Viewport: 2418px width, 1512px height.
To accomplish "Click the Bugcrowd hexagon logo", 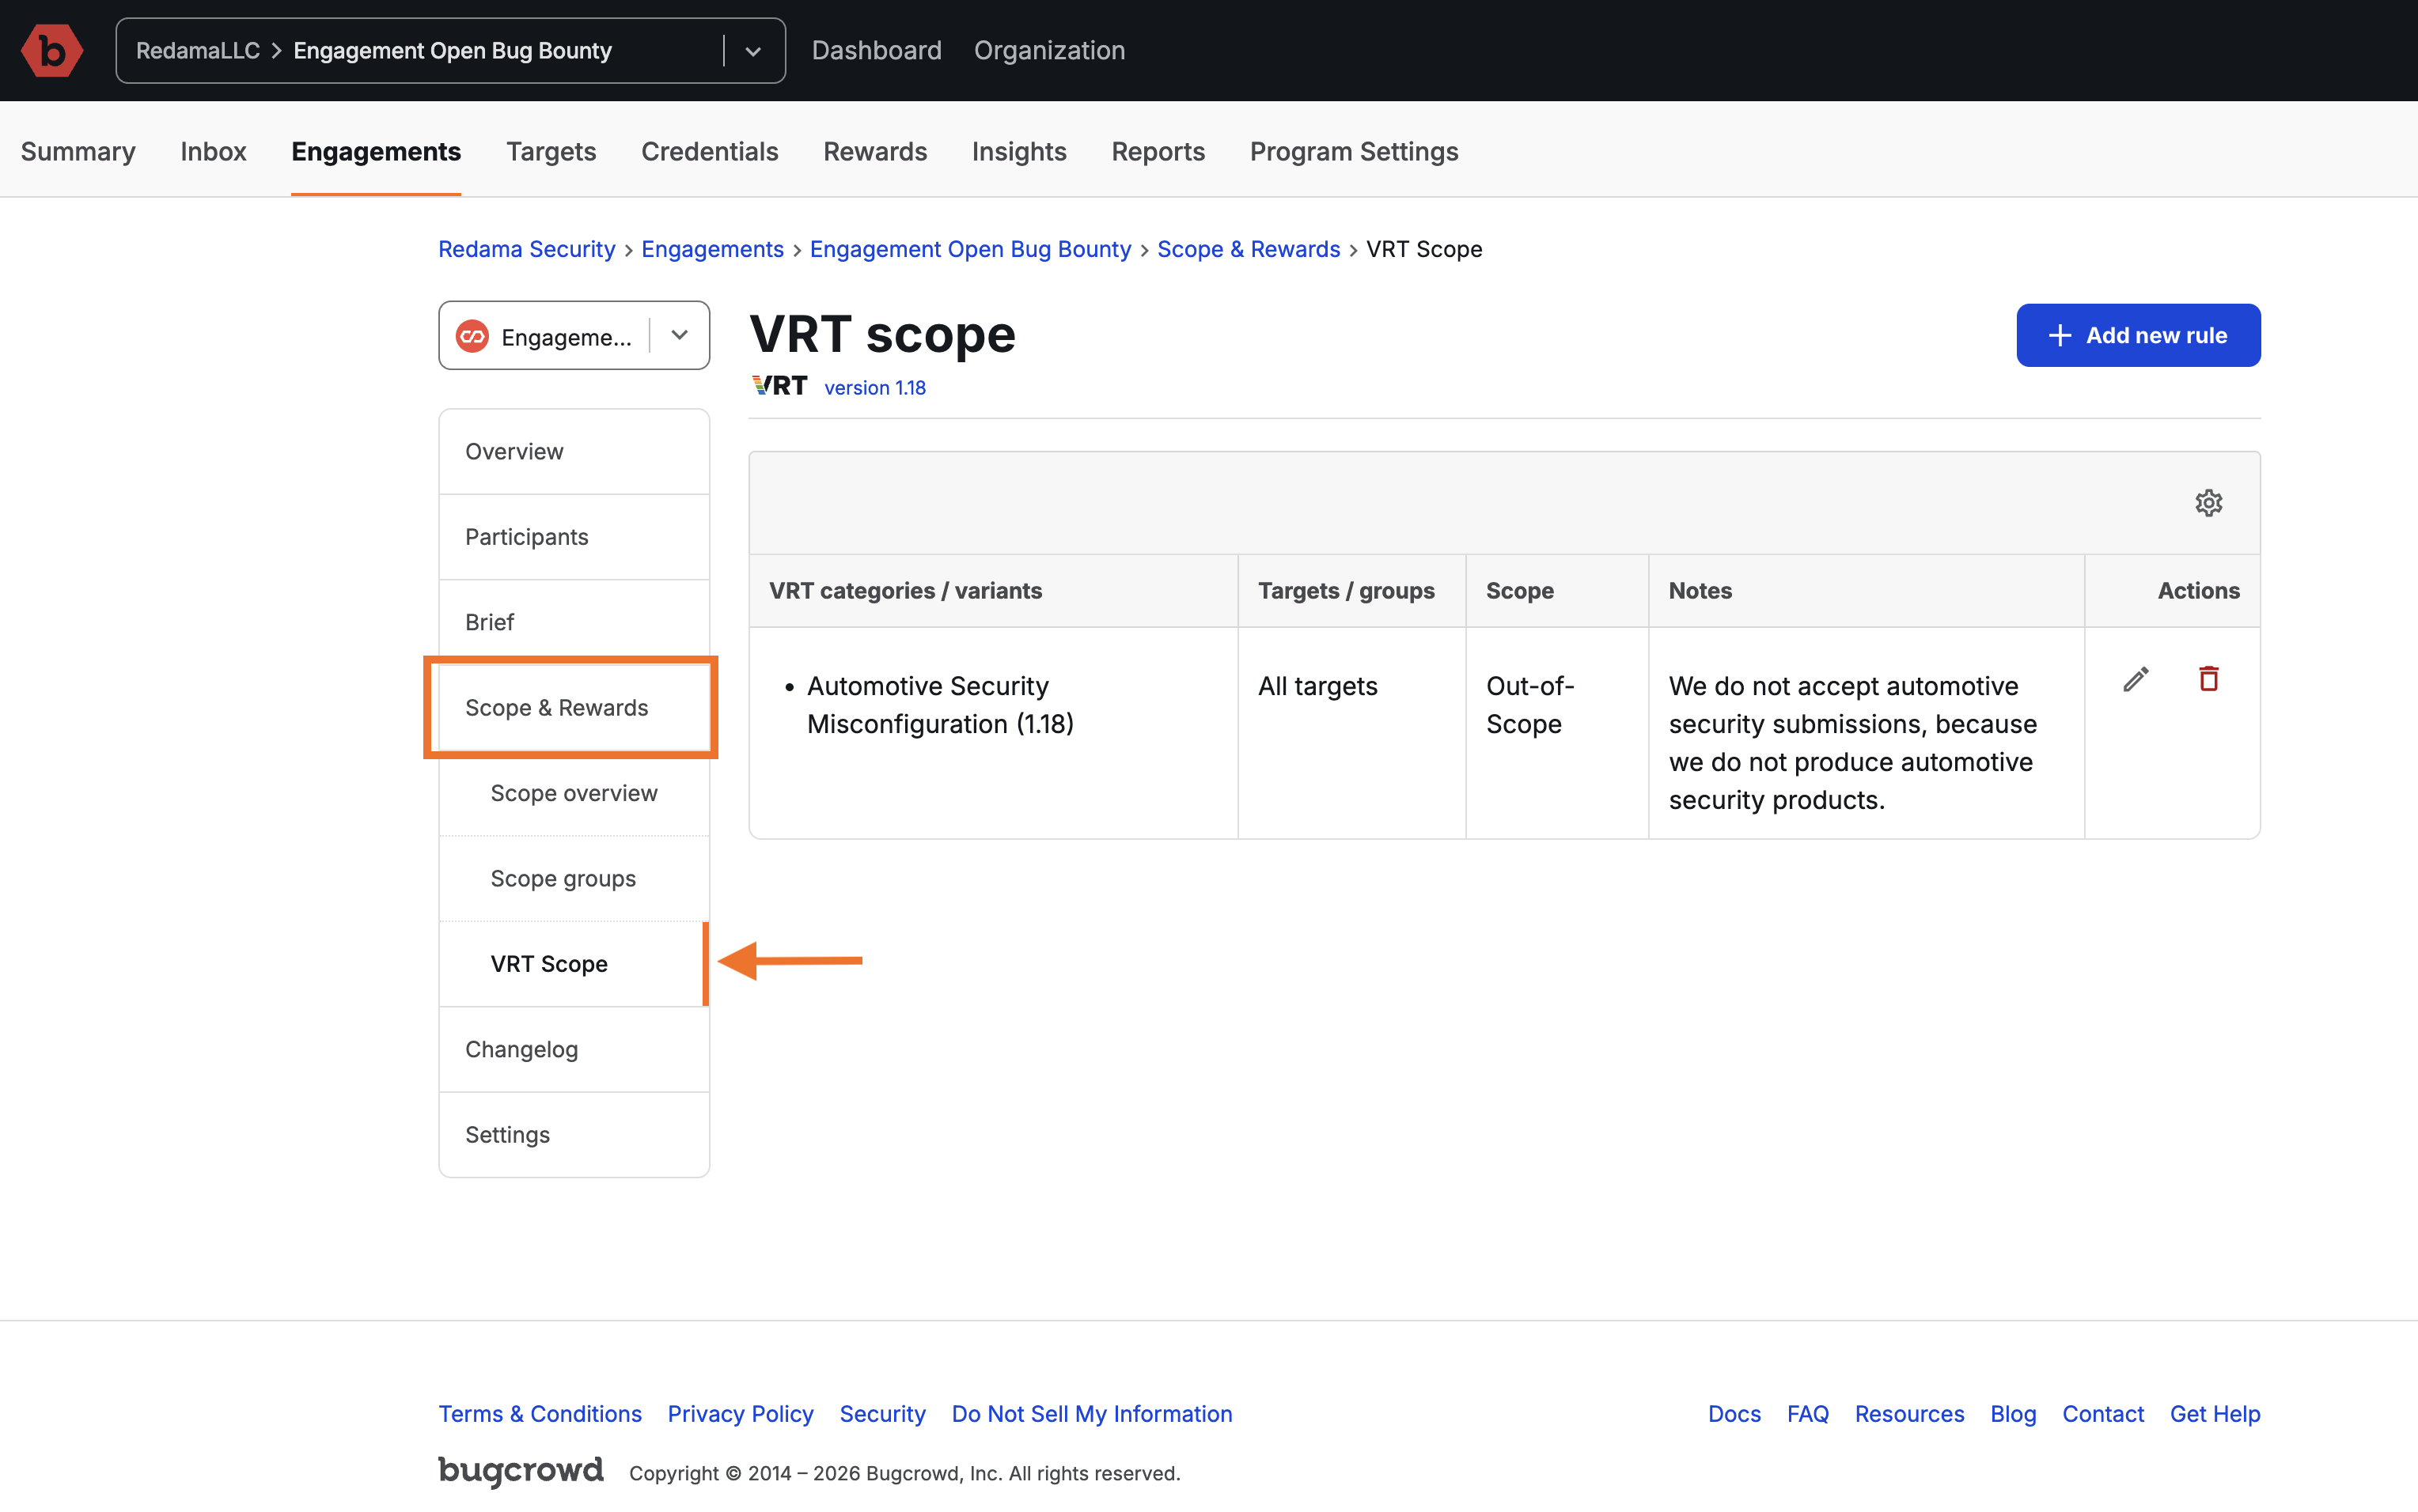I will [52, 50].
